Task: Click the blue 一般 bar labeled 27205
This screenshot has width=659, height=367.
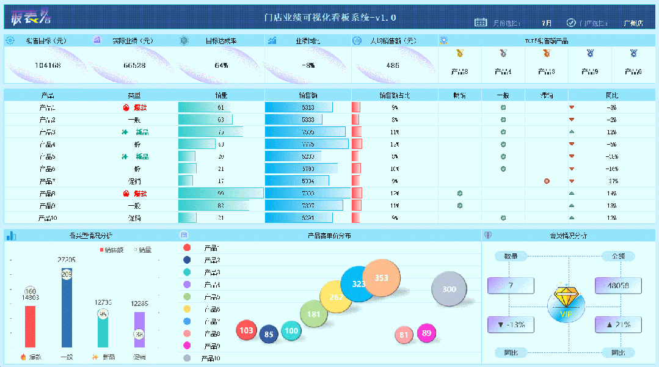Action: (x=67, y=308)
